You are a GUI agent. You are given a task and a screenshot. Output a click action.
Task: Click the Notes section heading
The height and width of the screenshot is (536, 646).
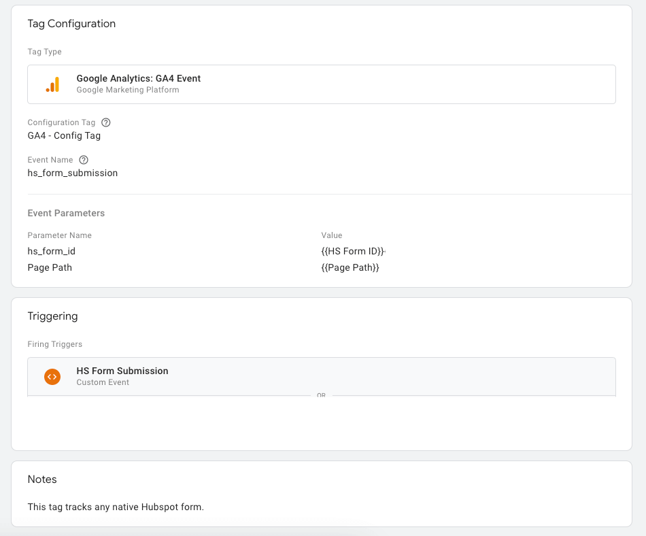point(42,480)
